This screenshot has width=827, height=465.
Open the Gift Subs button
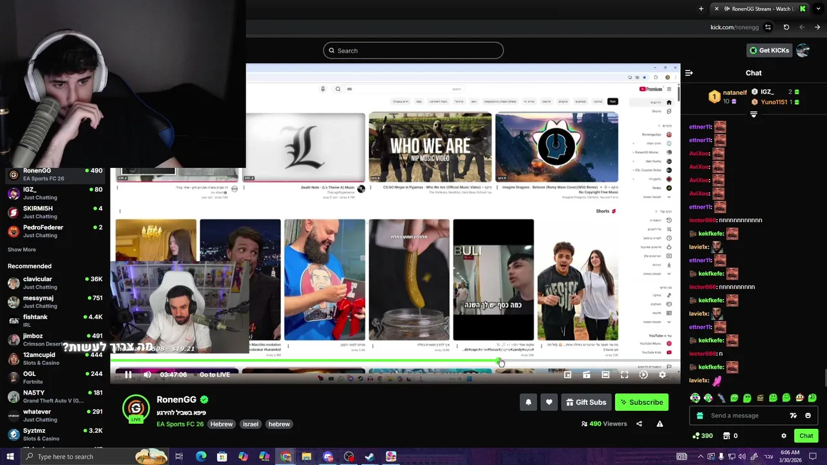586,402
